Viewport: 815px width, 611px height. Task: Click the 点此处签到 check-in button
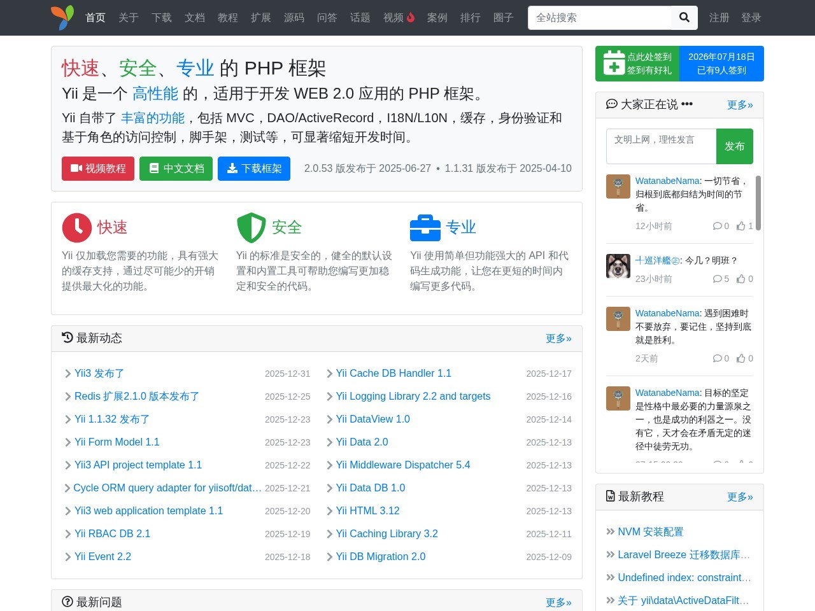tap(637, 64)
